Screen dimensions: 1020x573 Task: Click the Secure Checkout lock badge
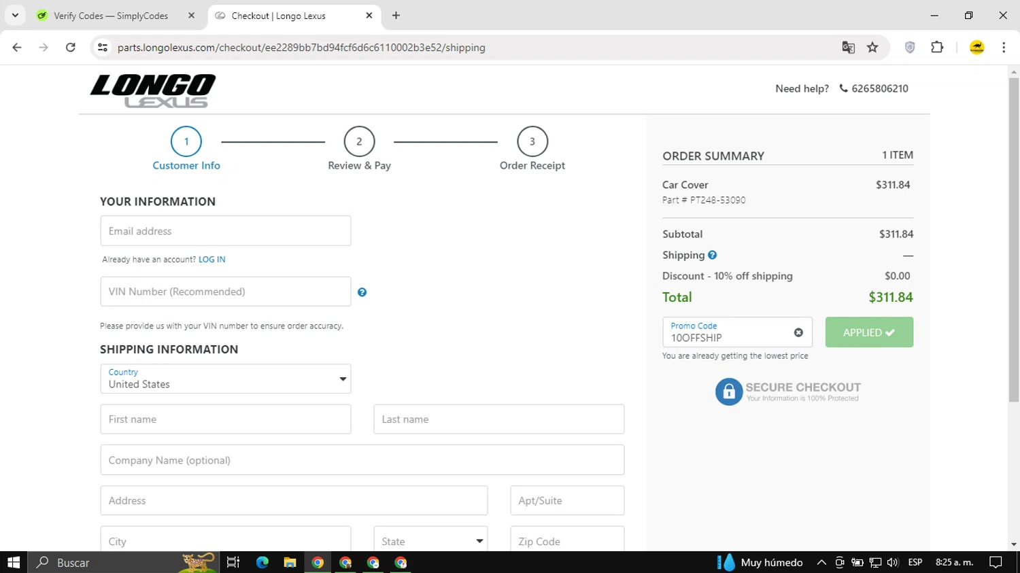click(787, 392)
